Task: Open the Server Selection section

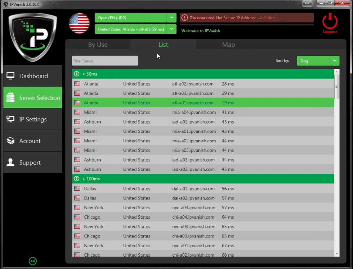Action: click(x=33, y=97)
